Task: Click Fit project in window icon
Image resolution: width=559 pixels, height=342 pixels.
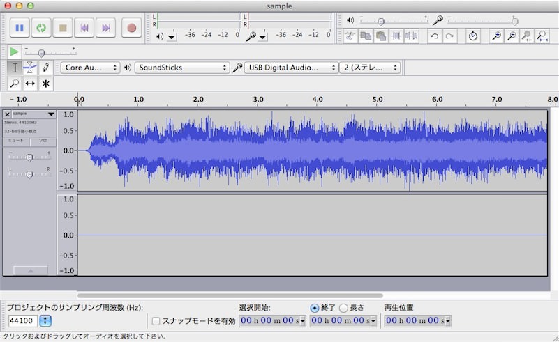Action: click(542, 36)
